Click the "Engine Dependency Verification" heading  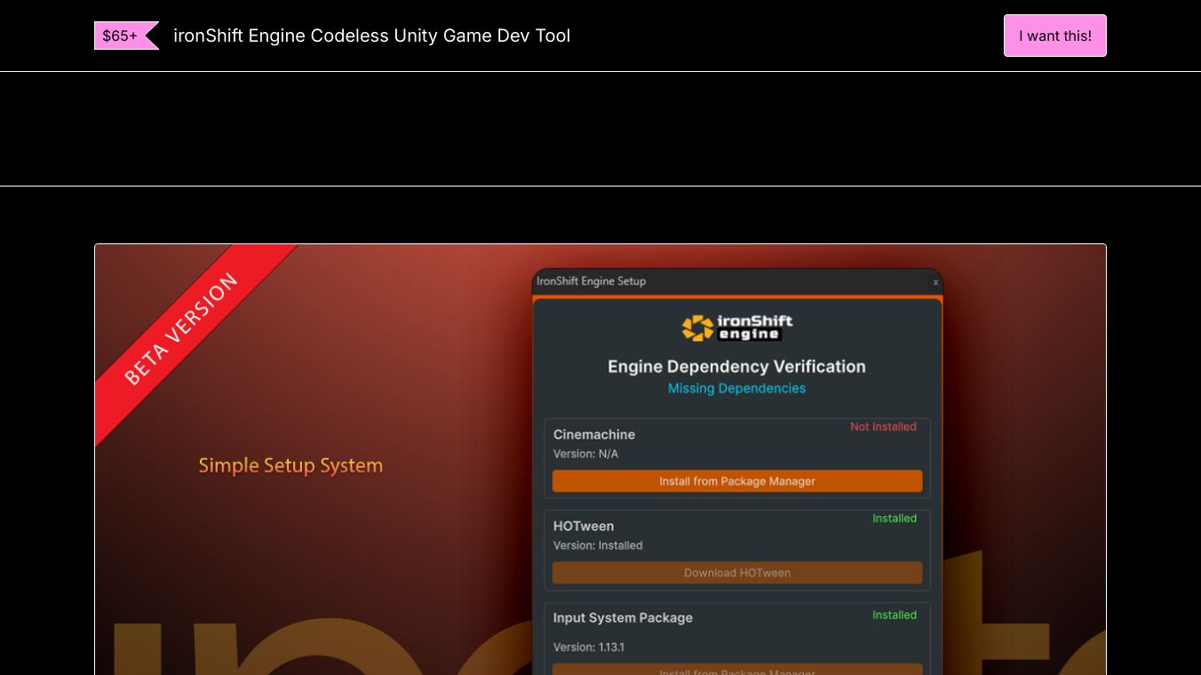pyautogui.click(x=736, y=366)
